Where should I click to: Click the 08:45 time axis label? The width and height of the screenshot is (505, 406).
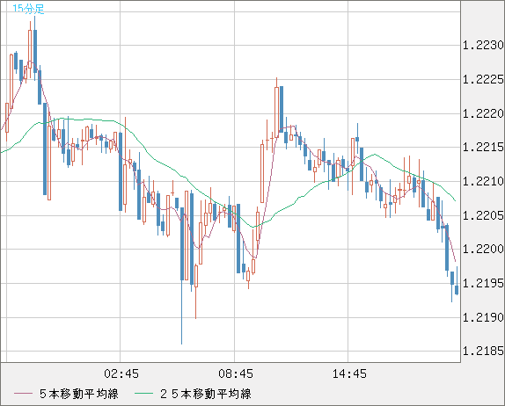[x=236, y=373]
